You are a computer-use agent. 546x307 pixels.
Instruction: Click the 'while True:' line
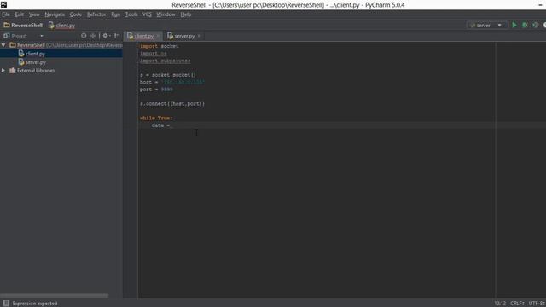tap(156, 118)
